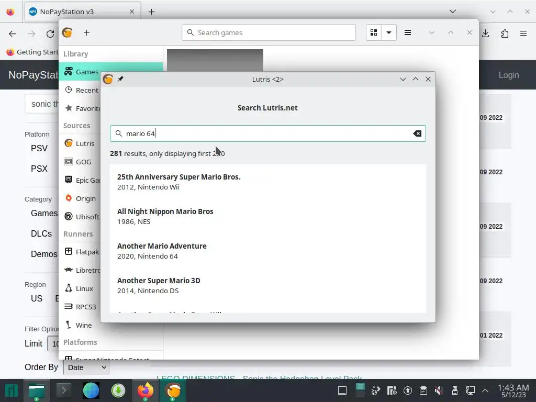
Task: Select the Origin source
Action: pyautogui.click(x=80, y=198)
